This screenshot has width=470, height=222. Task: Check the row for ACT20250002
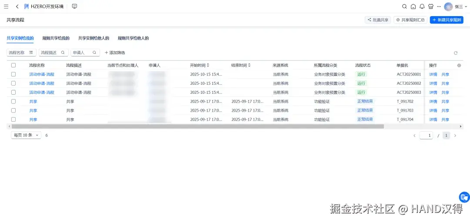(13, 83)
